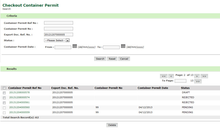The image size is (220, 130).
Task: Select checkbox for permit 20131204000561
Action: (x=4, y=103)
